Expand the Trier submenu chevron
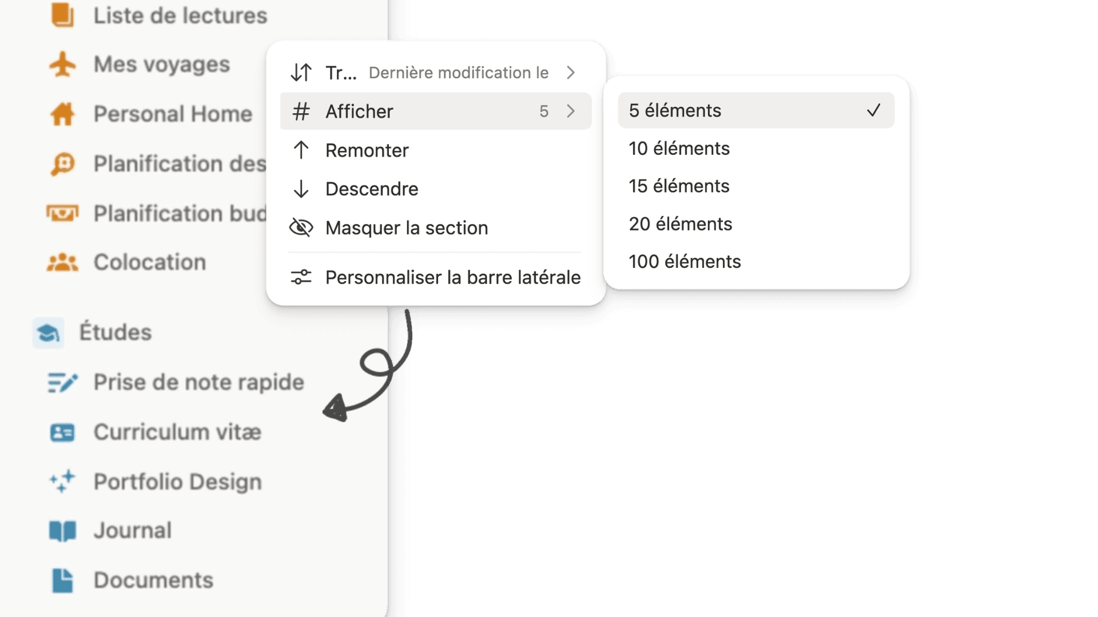The image size is (1098, 617). click(570, 73)
